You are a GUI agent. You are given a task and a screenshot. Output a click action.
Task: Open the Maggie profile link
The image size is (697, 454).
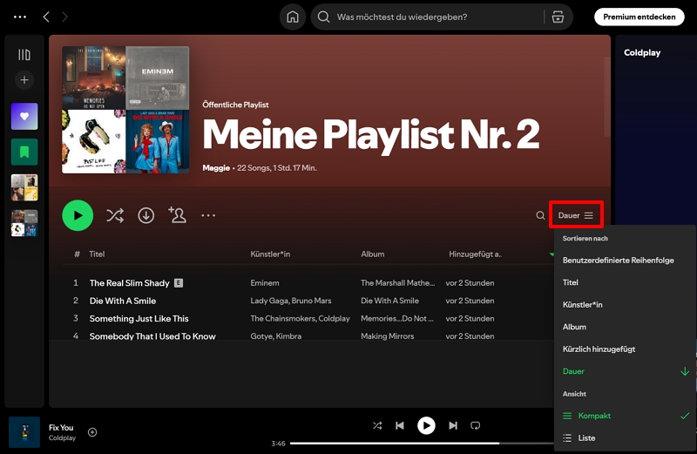(216, 167)
